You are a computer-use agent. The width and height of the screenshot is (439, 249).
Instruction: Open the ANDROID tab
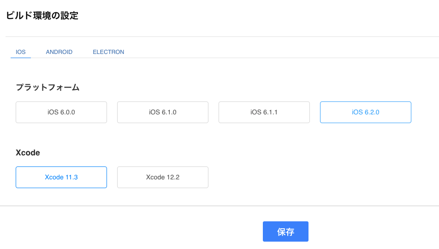pos(59,52)
